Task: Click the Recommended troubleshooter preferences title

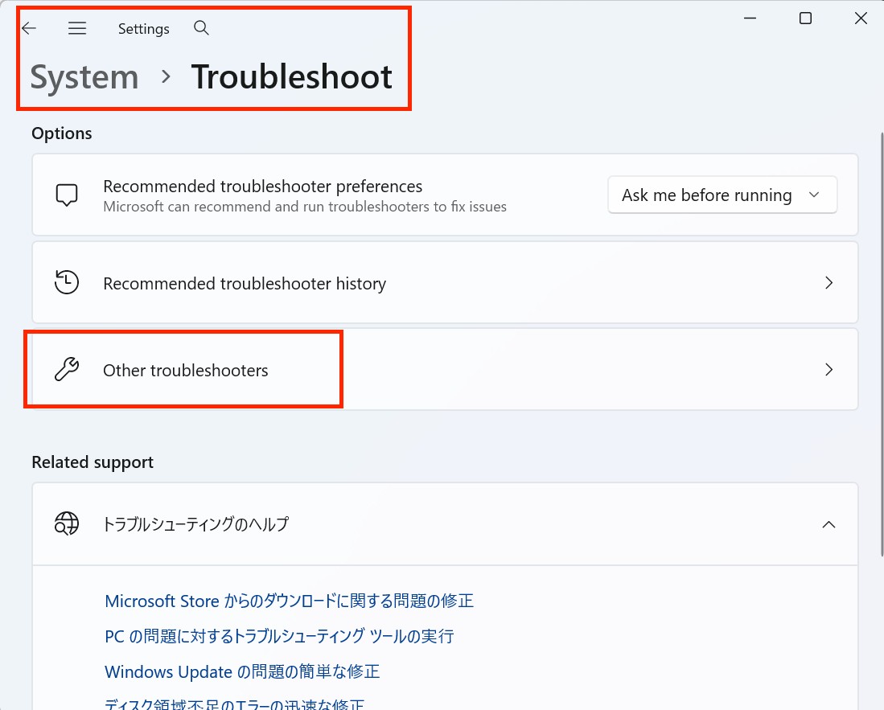Action: (x=263, y=186)
